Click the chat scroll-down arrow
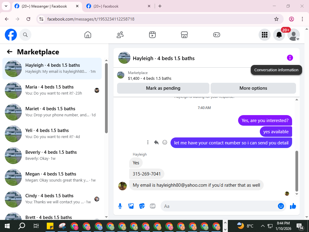 [297, 194]
